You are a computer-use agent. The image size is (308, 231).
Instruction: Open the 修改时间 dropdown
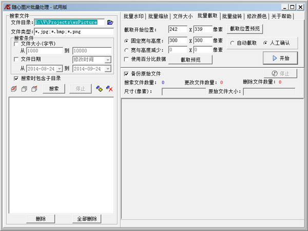(x=107, y=60)
